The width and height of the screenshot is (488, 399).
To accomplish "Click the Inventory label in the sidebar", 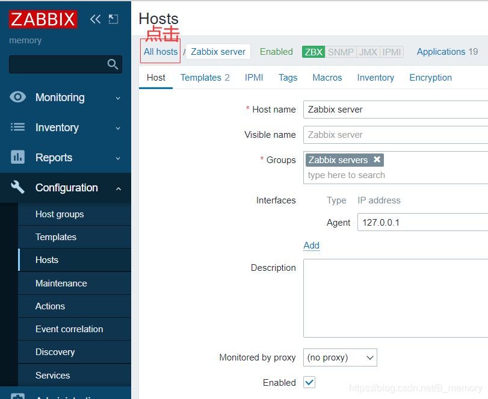I will (57, 128).
